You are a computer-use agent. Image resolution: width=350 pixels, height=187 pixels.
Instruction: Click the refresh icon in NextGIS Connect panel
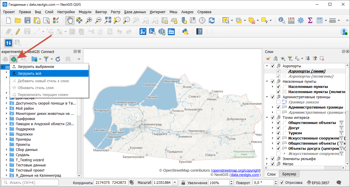click(x=58, y=59)
